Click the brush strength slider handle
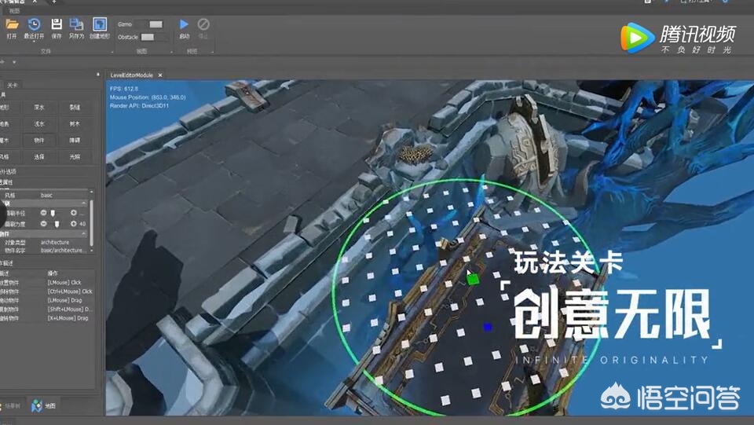This screenshot has height=425, width=754. (x=57, y=224)
